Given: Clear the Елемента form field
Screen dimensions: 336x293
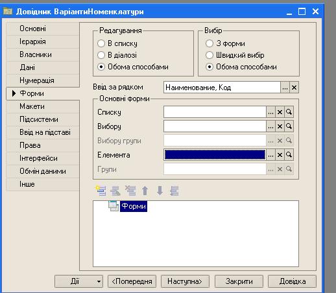Looking at the screenshot, I should pyautogui.click(x=280, y=155).
